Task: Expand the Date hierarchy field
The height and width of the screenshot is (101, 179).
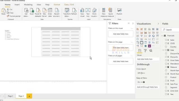Action: 163,50
